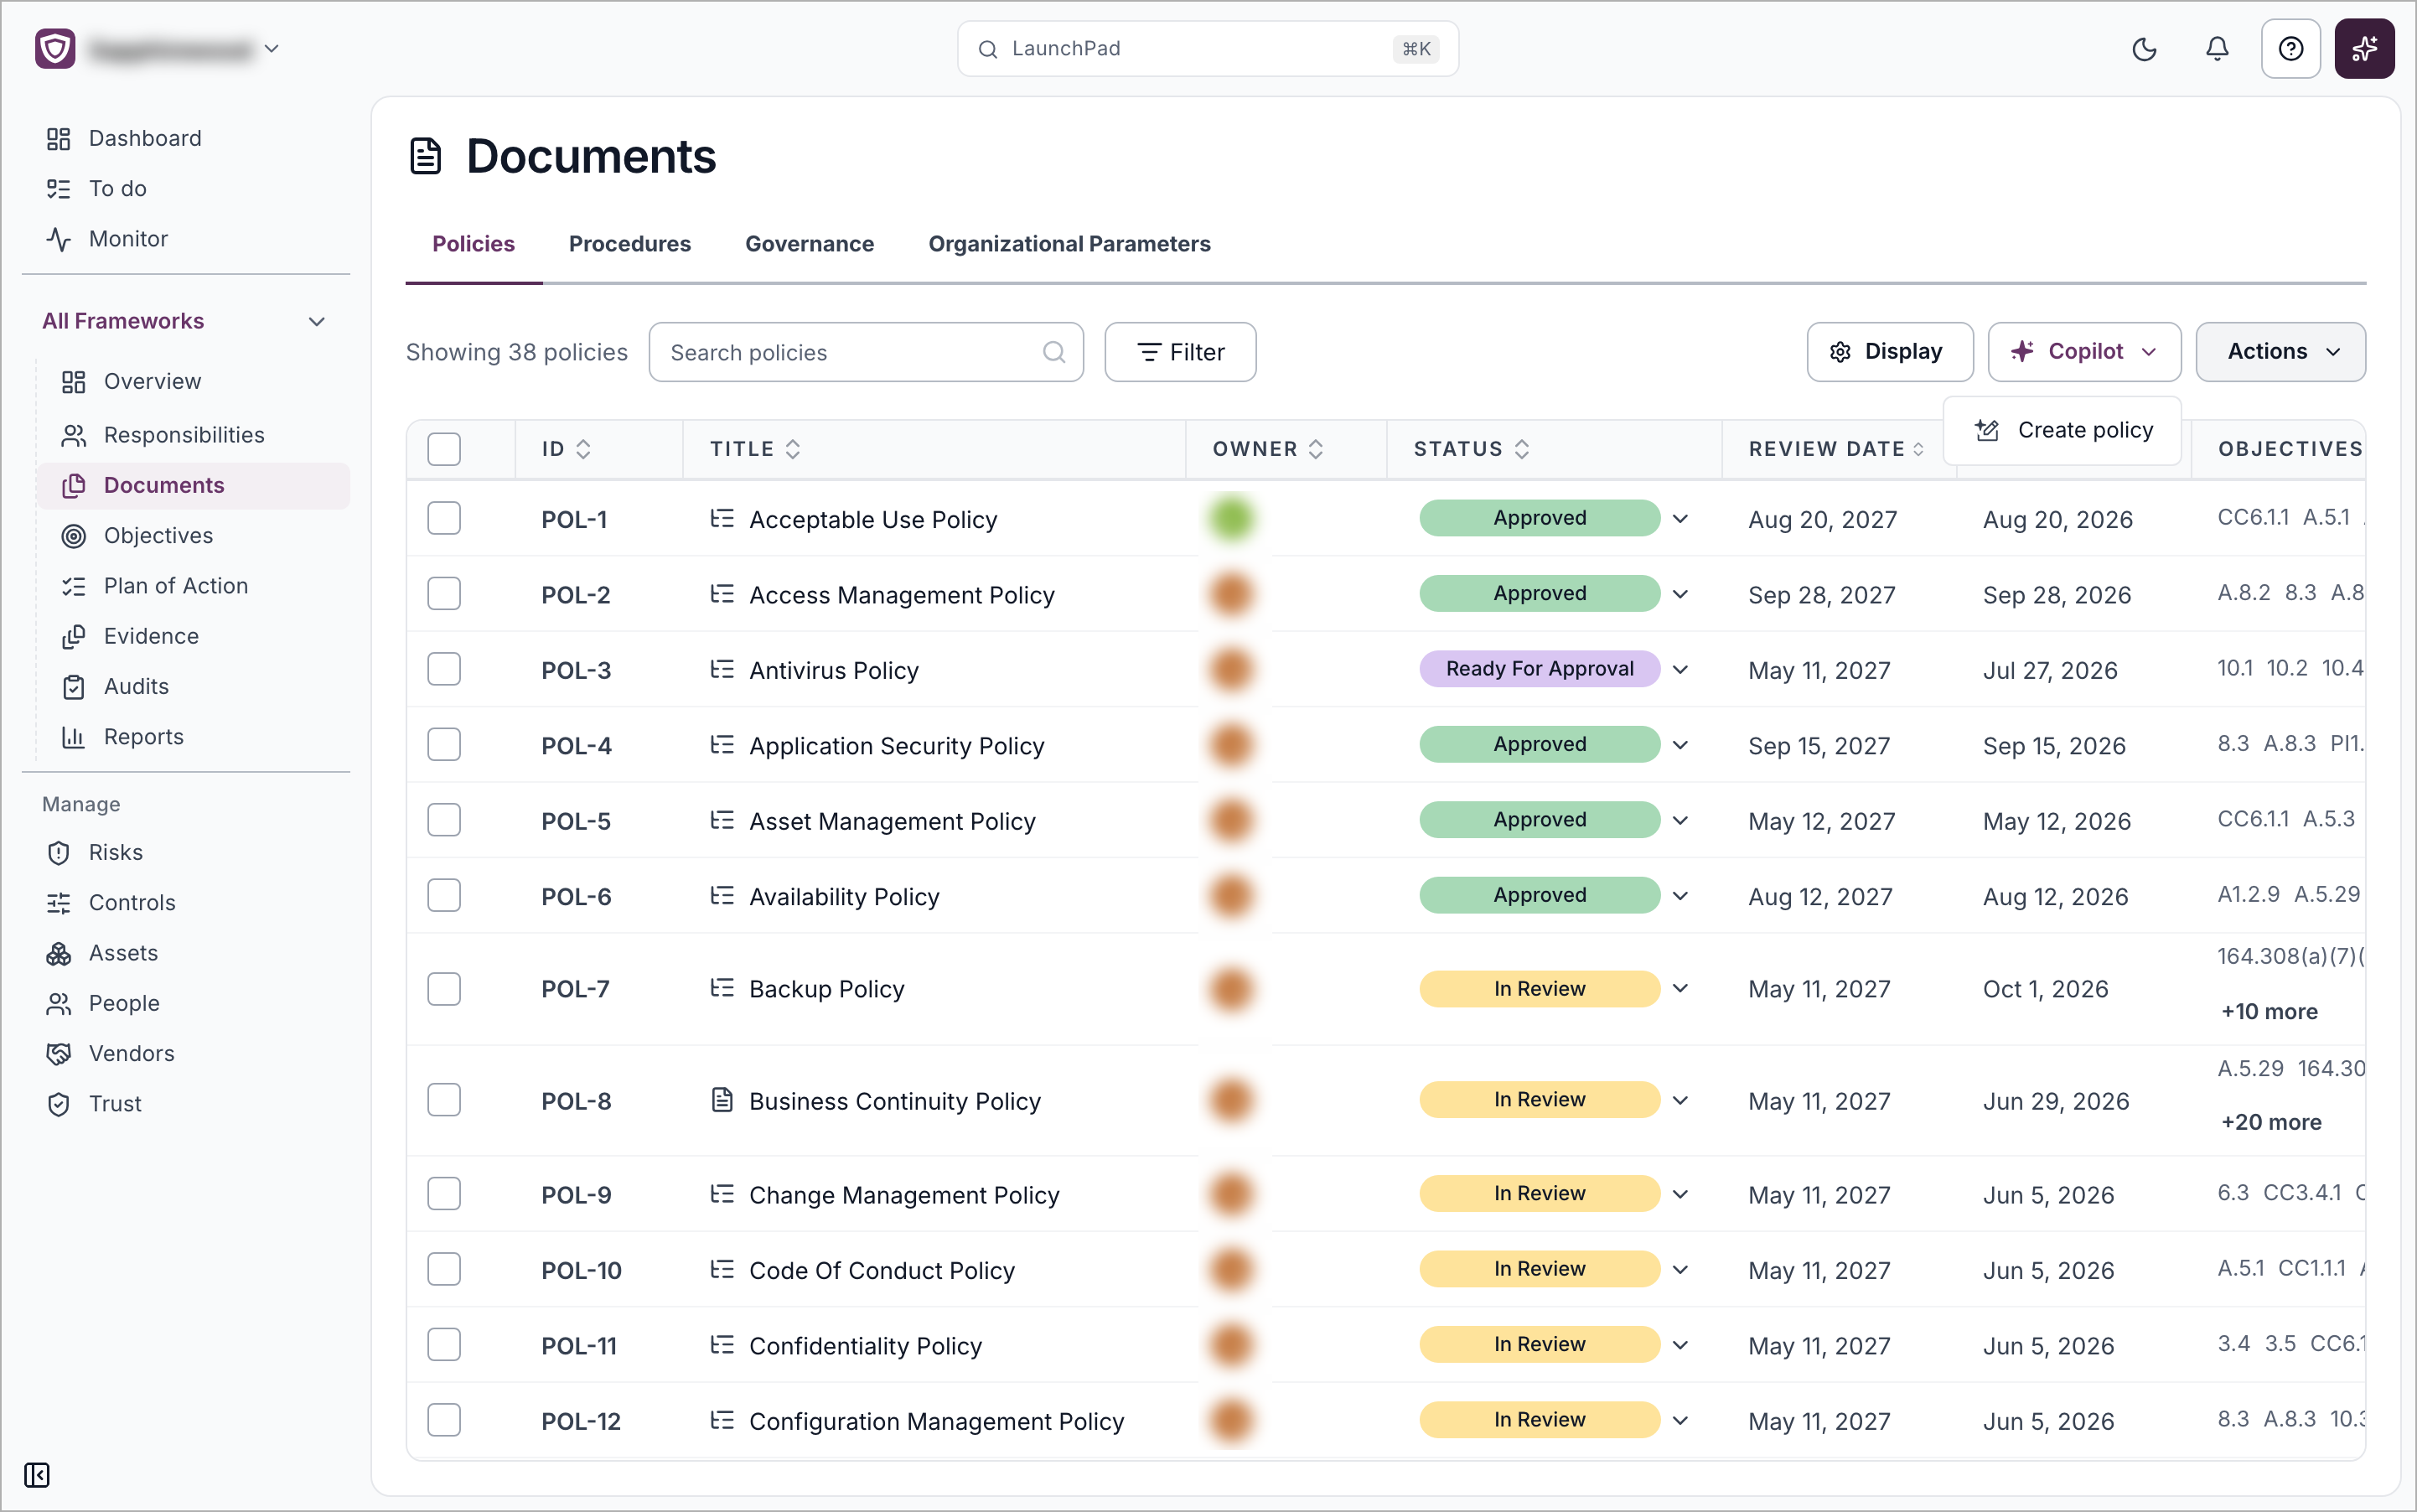Open the Actions dropdown
Screen dimensions: 2417x1512
[x=2280, y=351]
